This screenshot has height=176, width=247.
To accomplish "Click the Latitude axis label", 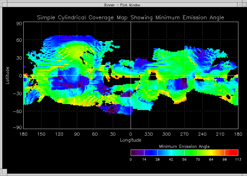I will tap(8, 75).
